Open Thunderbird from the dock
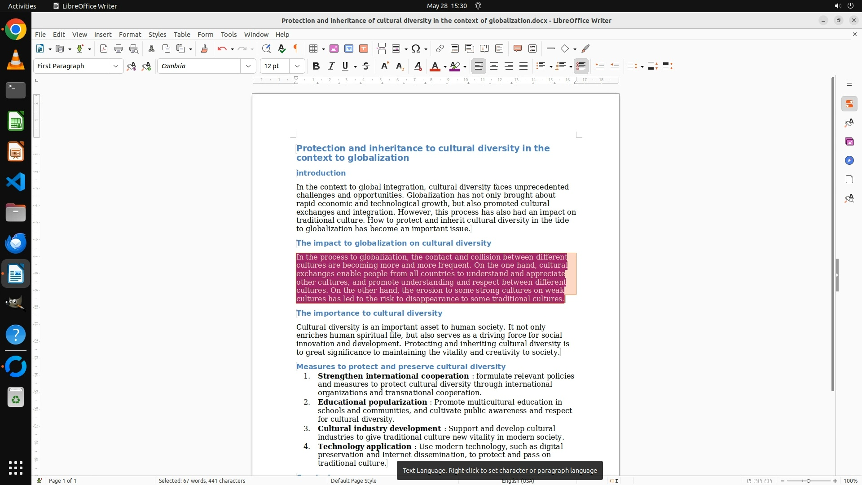Viewport: 862px width, 485px height. tap(16, 243)
